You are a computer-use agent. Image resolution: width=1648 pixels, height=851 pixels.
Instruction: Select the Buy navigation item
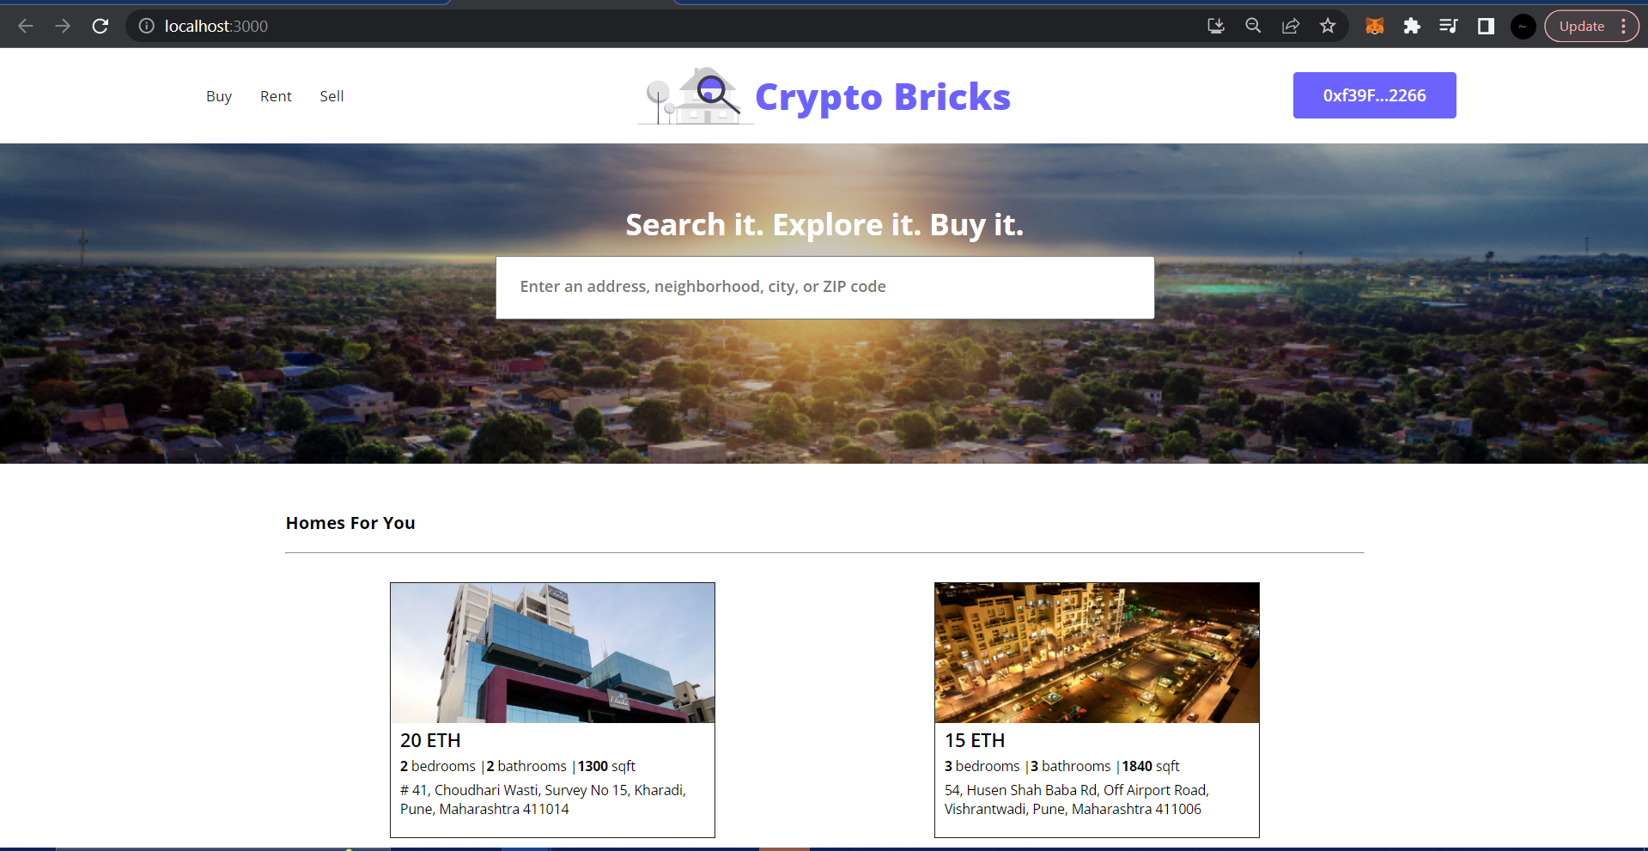click(219, 95)
